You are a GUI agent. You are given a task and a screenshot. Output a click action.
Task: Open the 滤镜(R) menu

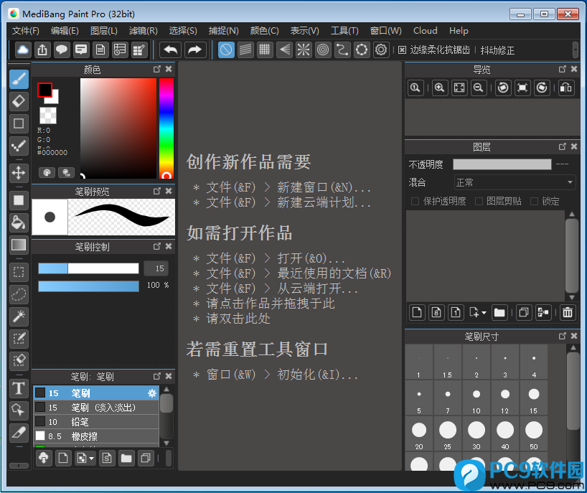143,31
